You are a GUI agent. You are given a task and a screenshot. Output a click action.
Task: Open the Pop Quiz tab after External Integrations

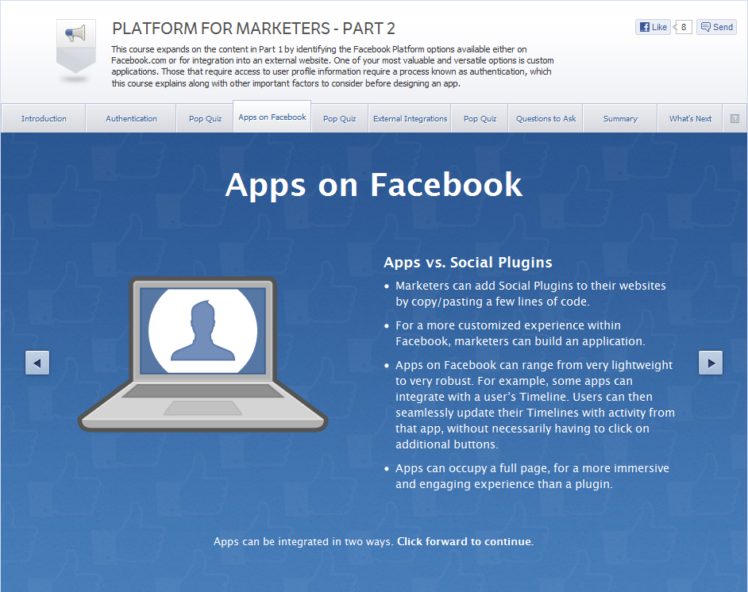coord(480,119)
